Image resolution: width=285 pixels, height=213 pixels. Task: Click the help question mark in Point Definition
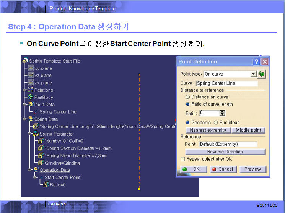(256, 62)
